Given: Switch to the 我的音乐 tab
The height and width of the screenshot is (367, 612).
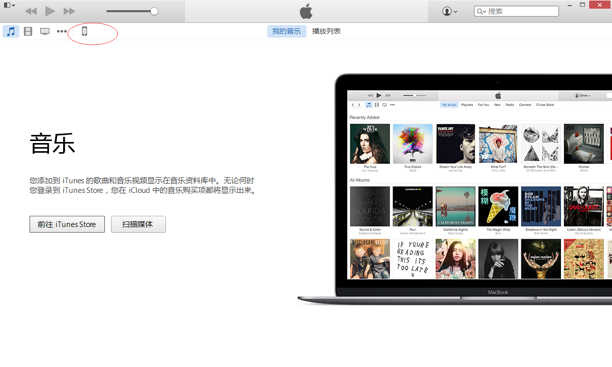Looking at the screenshot, I should (x=287, y=31).
